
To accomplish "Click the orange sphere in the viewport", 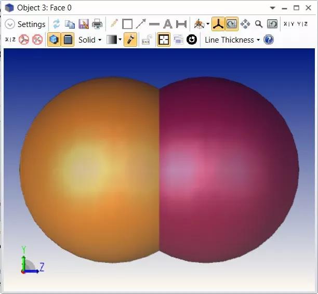I will pyautogui.click(x=88, y=166).
